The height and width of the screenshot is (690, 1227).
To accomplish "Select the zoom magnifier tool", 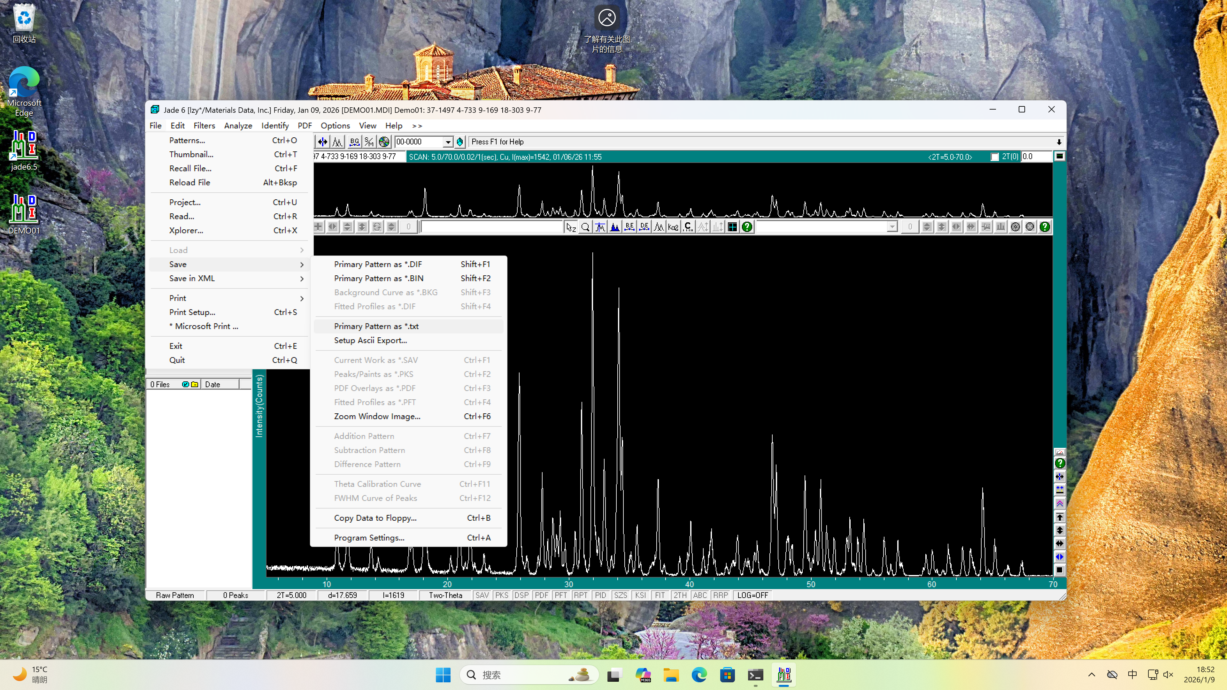I will click(x=585, y=227).
